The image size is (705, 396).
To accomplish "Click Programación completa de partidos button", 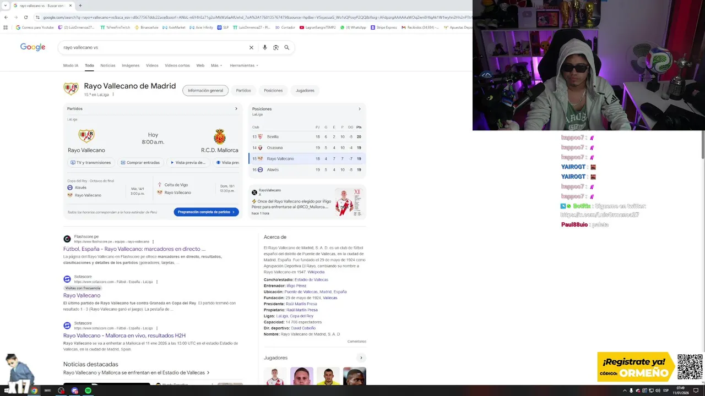I will pos(206,212).
